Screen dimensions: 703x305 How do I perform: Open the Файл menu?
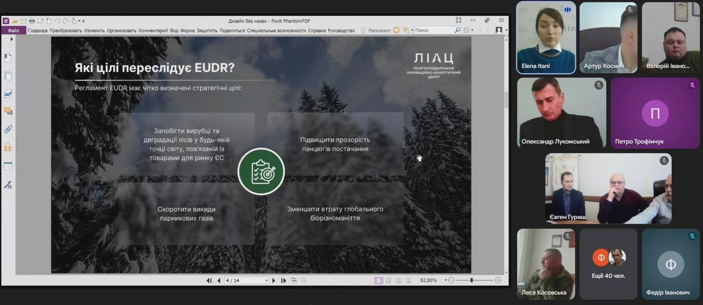pyautogui.click(x=13, y=30)
